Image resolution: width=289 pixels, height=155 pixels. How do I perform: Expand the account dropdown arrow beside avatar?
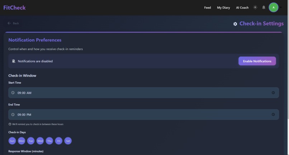(x=281, y=8)
